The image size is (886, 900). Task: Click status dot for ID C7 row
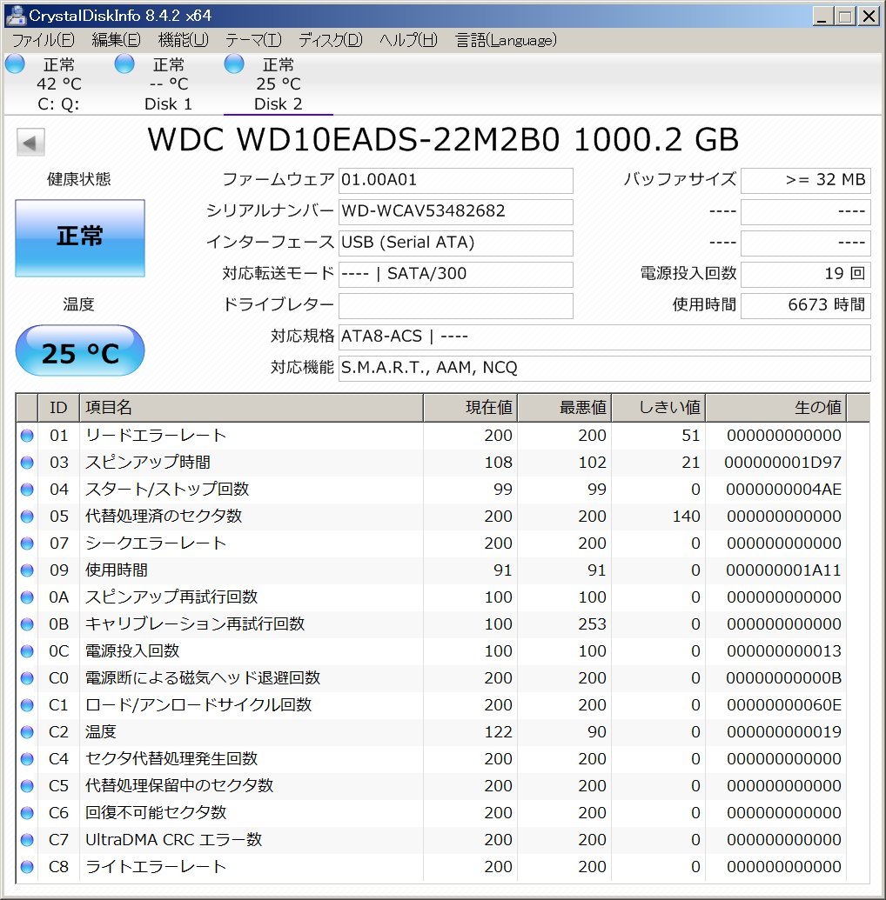pos(27,840)
